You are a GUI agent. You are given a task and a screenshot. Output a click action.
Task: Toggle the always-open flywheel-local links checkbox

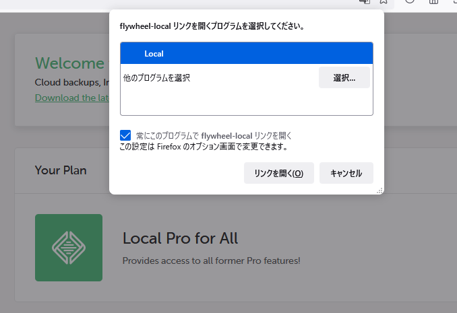[125, 135]
